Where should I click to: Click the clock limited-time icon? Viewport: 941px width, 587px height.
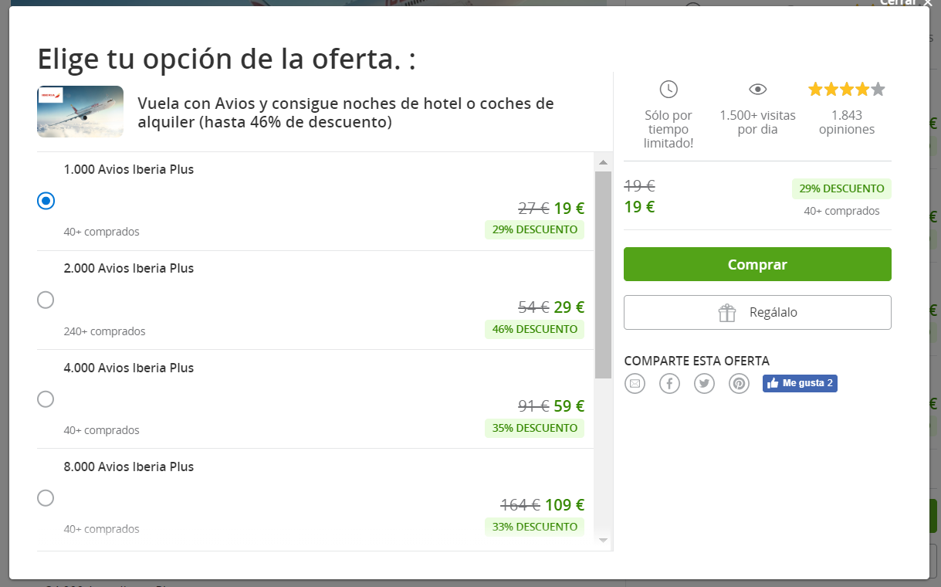669,89
